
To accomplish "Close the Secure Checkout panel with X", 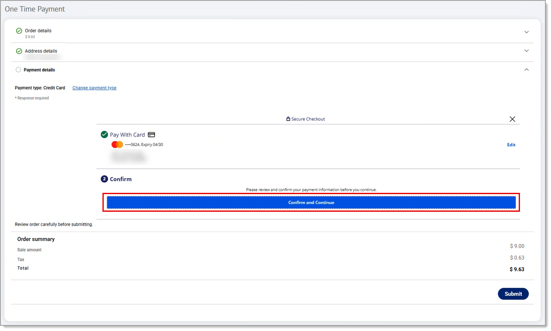I will tap(512, 119).
